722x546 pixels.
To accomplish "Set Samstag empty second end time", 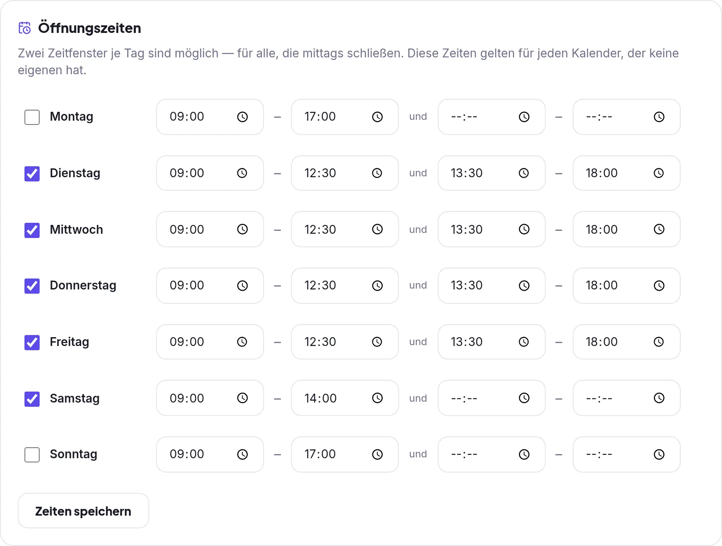I will [627, 398].
